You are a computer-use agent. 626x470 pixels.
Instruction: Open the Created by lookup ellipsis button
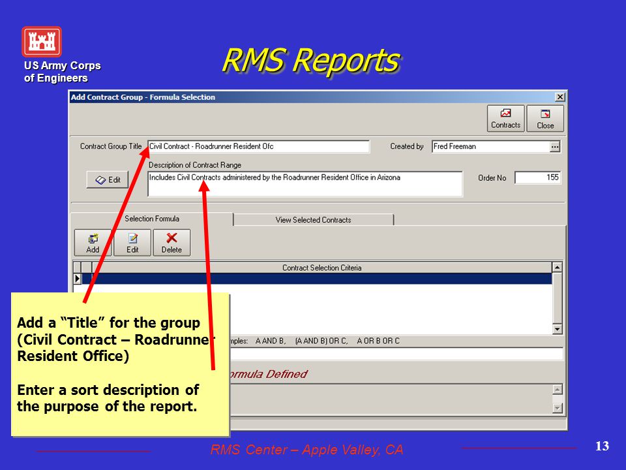555,147
